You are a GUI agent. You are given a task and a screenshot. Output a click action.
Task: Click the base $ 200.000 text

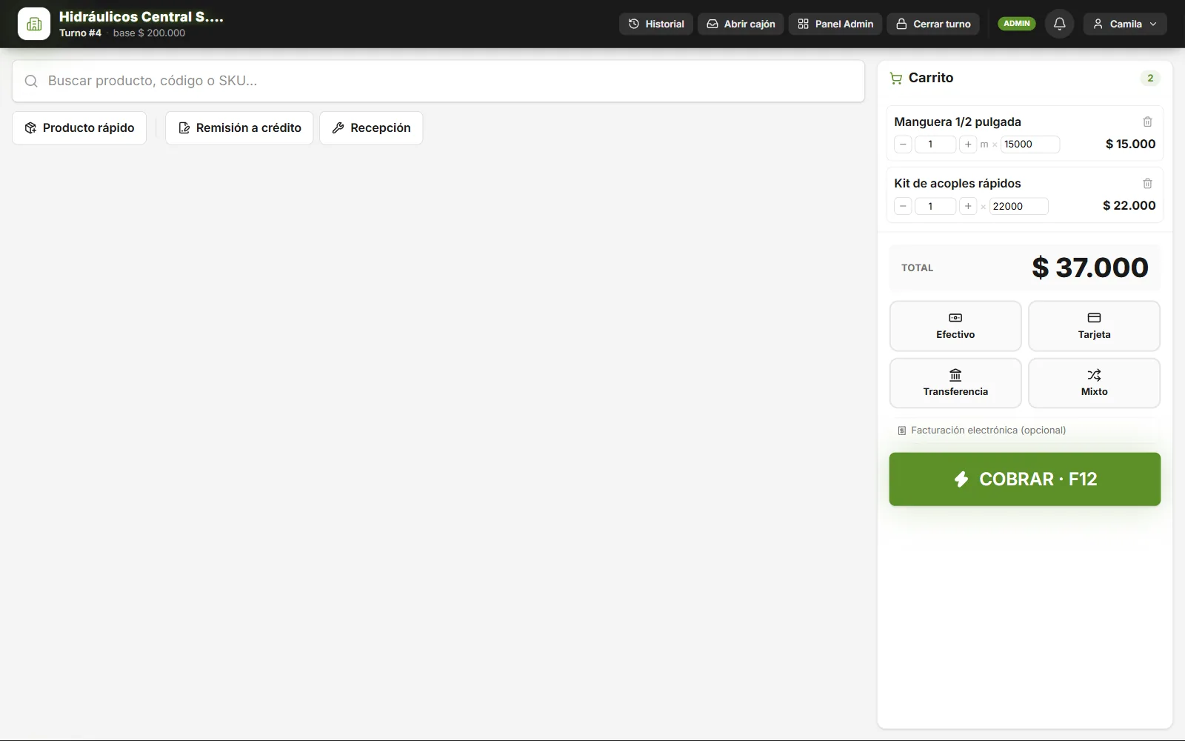149,33
